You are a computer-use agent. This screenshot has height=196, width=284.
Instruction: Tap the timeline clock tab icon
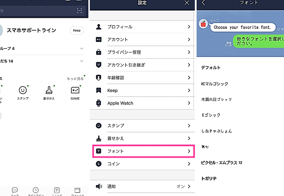click(x=36, y=190)
